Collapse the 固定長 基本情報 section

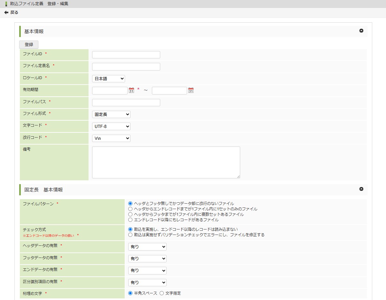click(361, 189)
